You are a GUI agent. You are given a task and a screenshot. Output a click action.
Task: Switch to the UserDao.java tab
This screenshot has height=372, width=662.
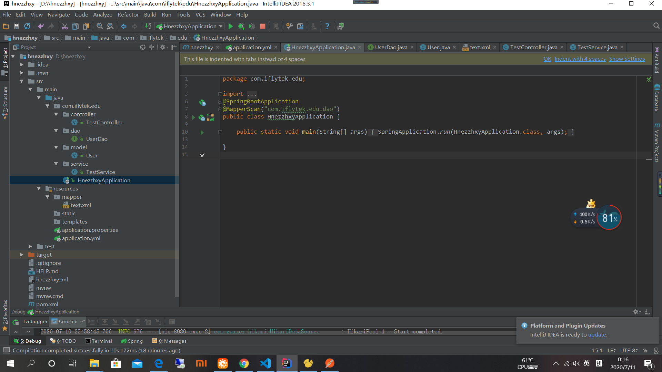pyautogui.click(x=391, y=47)
